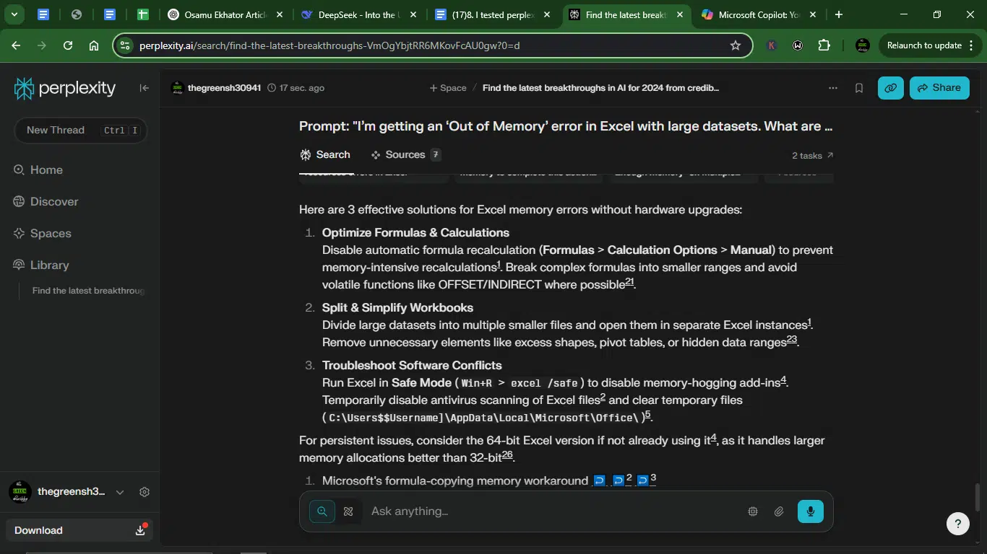The image size is (987, 554).
Task: Open the thread three-dot options menu
Action: click(833, 88)
